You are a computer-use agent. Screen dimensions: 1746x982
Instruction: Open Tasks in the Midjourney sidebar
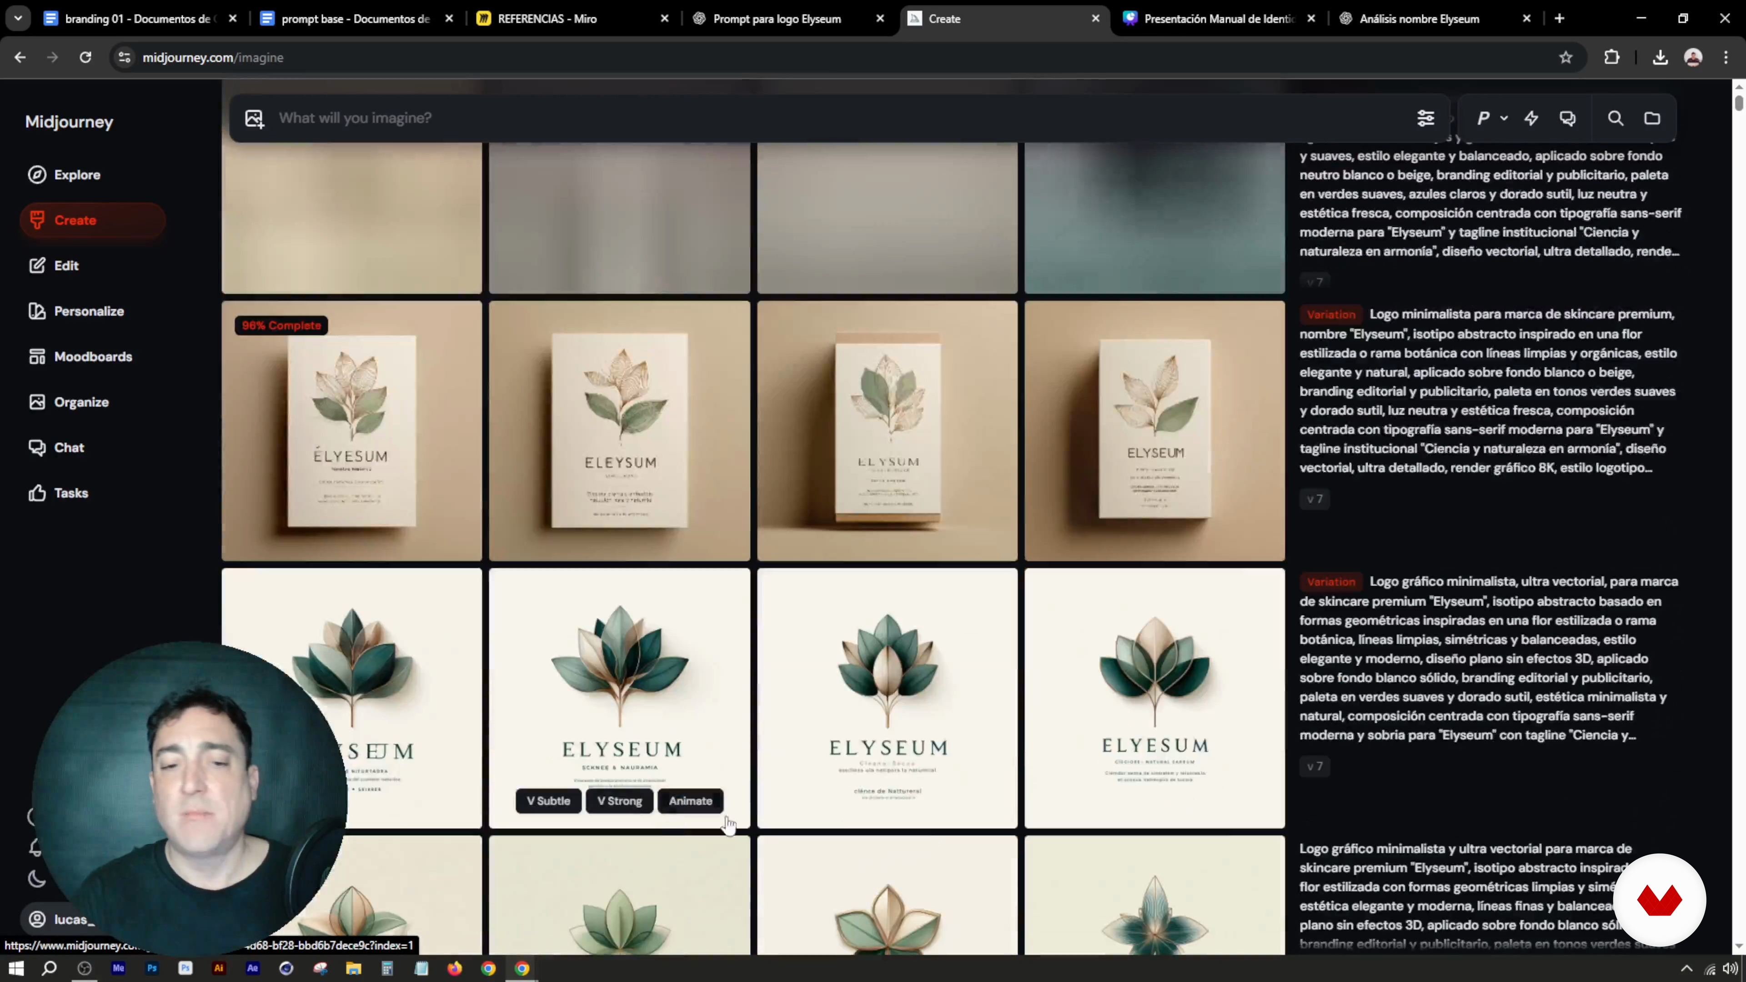coord(58,493)
